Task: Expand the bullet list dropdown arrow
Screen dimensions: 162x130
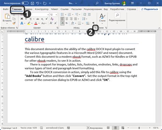Action: pyautogui.click(x=66, y=15)
